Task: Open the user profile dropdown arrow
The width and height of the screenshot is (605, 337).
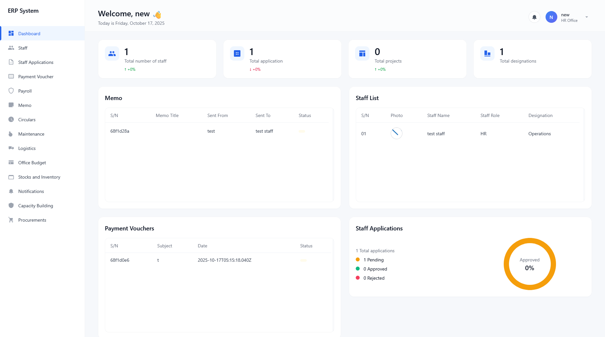Action: (x=587, y=17)
